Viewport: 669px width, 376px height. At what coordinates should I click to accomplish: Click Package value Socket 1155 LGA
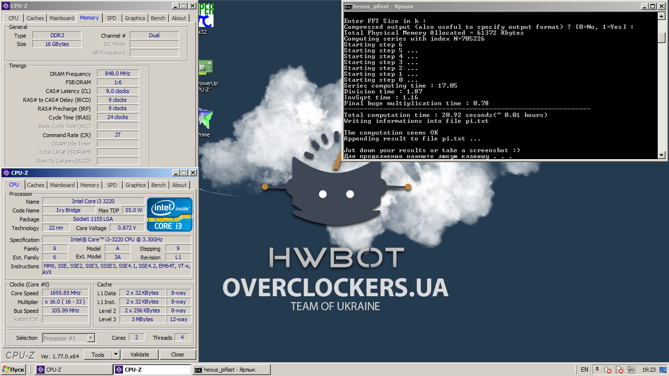click(x=94, y=219)
